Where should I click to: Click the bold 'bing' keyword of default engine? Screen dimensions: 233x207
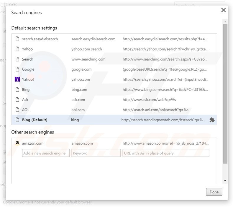pos(75,120)
